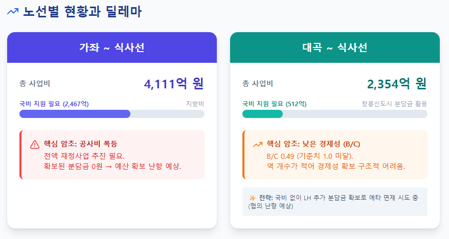Click the 국비 지원 필요 (512억) label

point(274,104)
